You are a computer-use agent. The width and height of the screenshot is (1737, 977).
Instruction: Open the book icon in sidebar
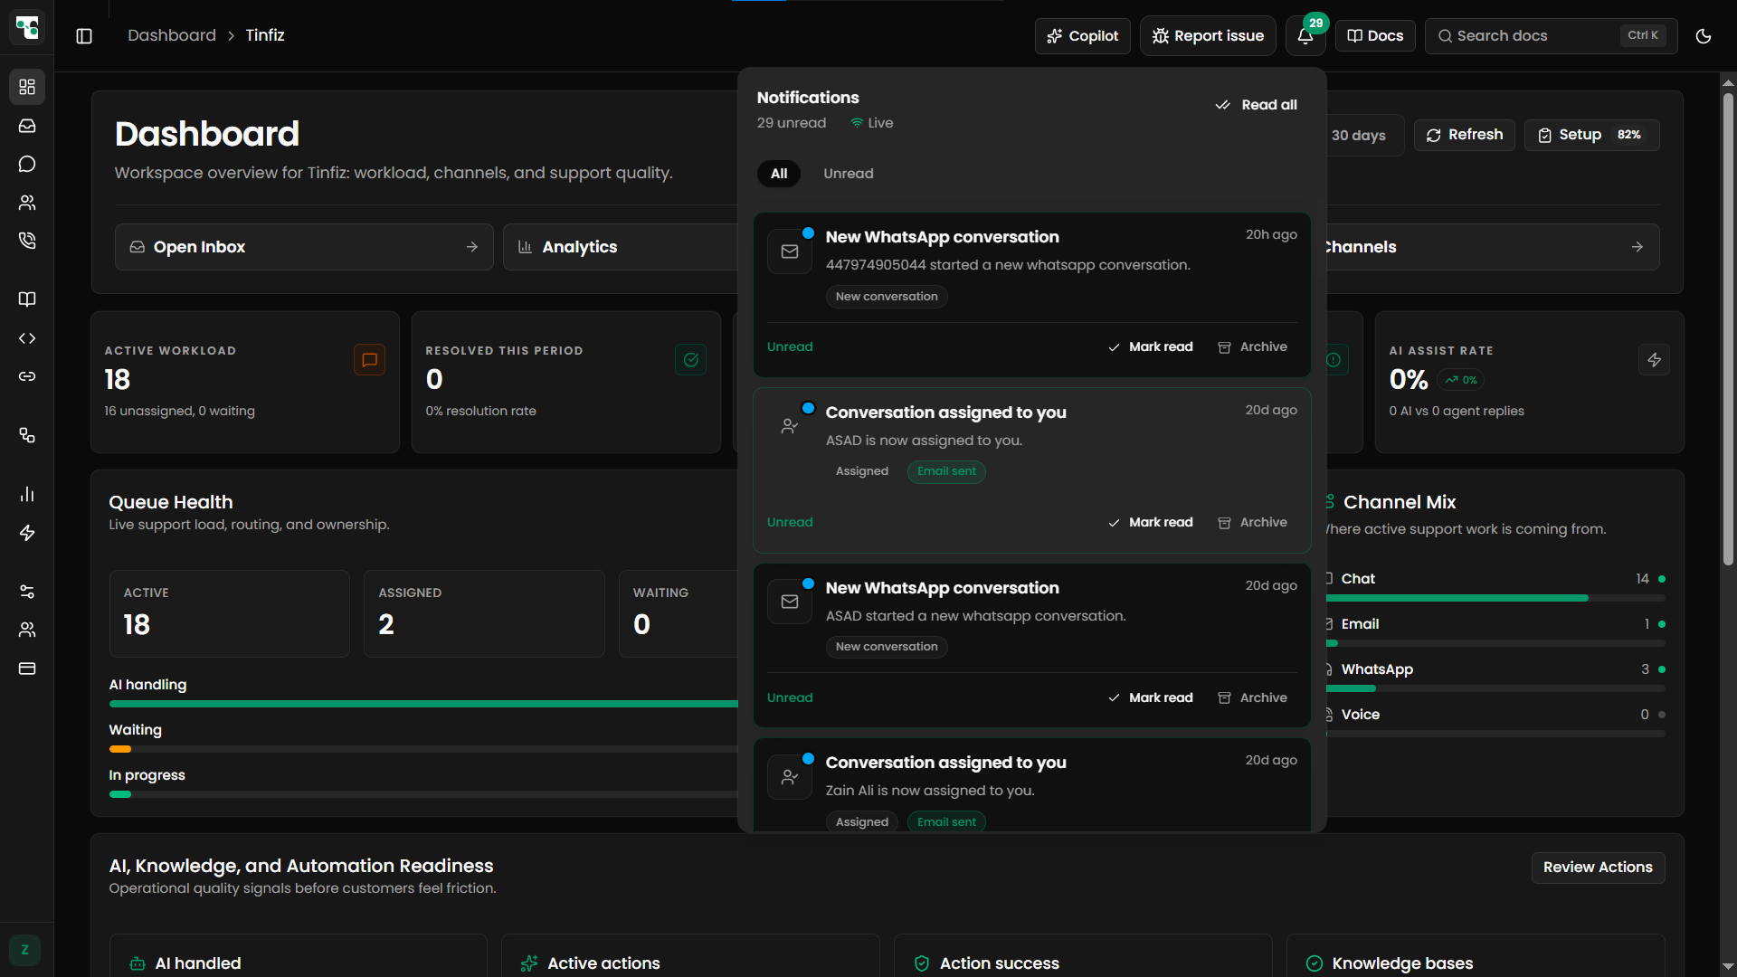coord(27,299)
